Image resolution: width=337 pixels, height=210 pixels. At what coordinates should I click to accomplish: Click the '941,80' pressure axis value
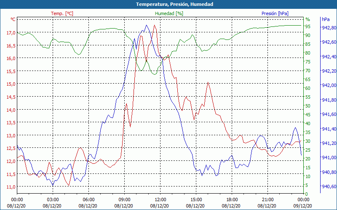pyautogui.click(x=329, y=100)
